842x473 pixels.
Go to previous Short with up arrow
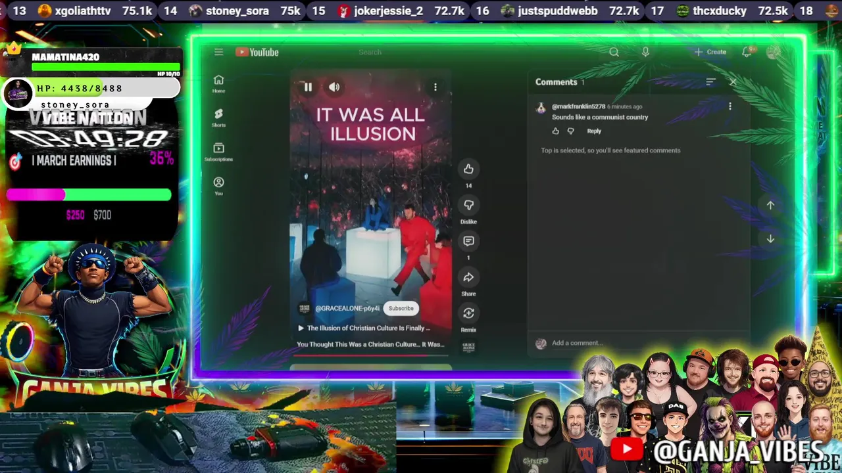770,205
